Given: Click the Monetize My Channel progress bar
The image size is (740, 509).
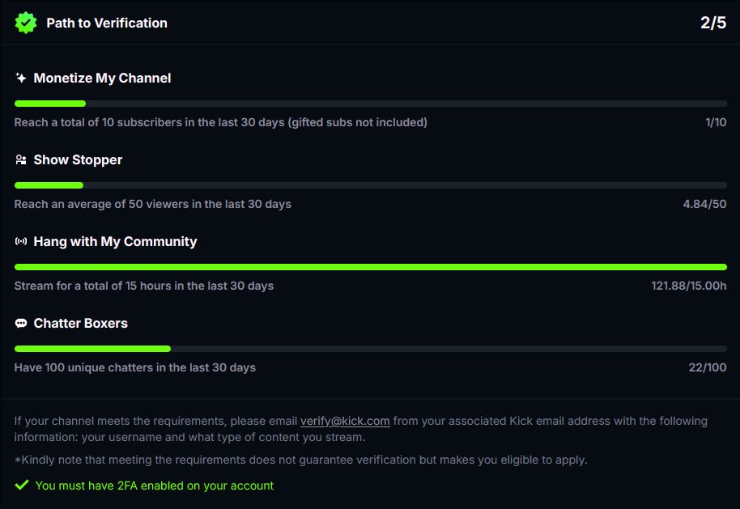Looking at the screenshot, I should point(370,104).
